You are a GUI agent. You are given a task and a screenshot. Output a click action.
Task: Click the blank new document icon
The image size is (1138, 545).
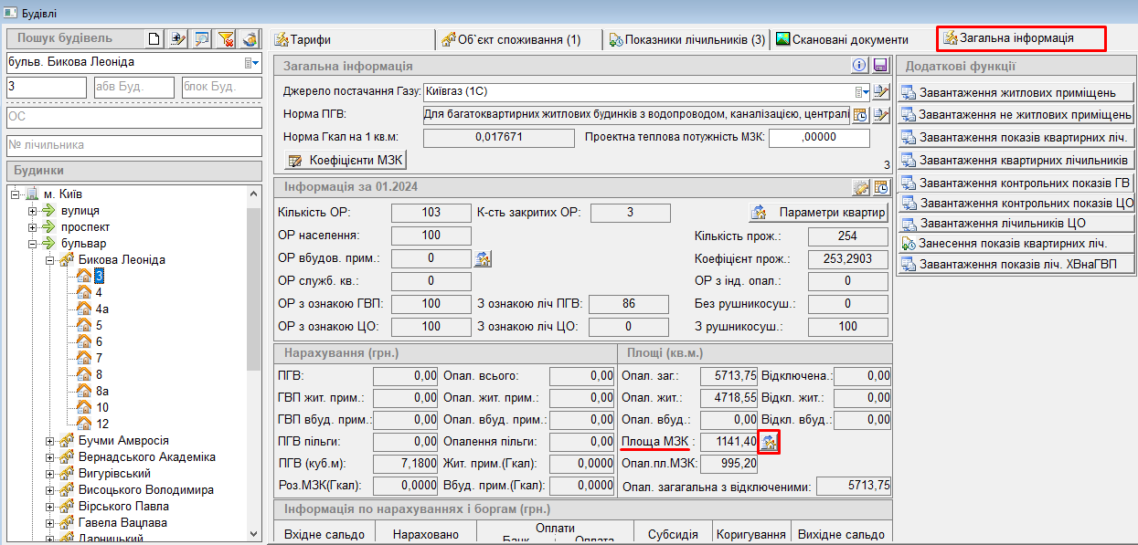(x=154, y=38)
